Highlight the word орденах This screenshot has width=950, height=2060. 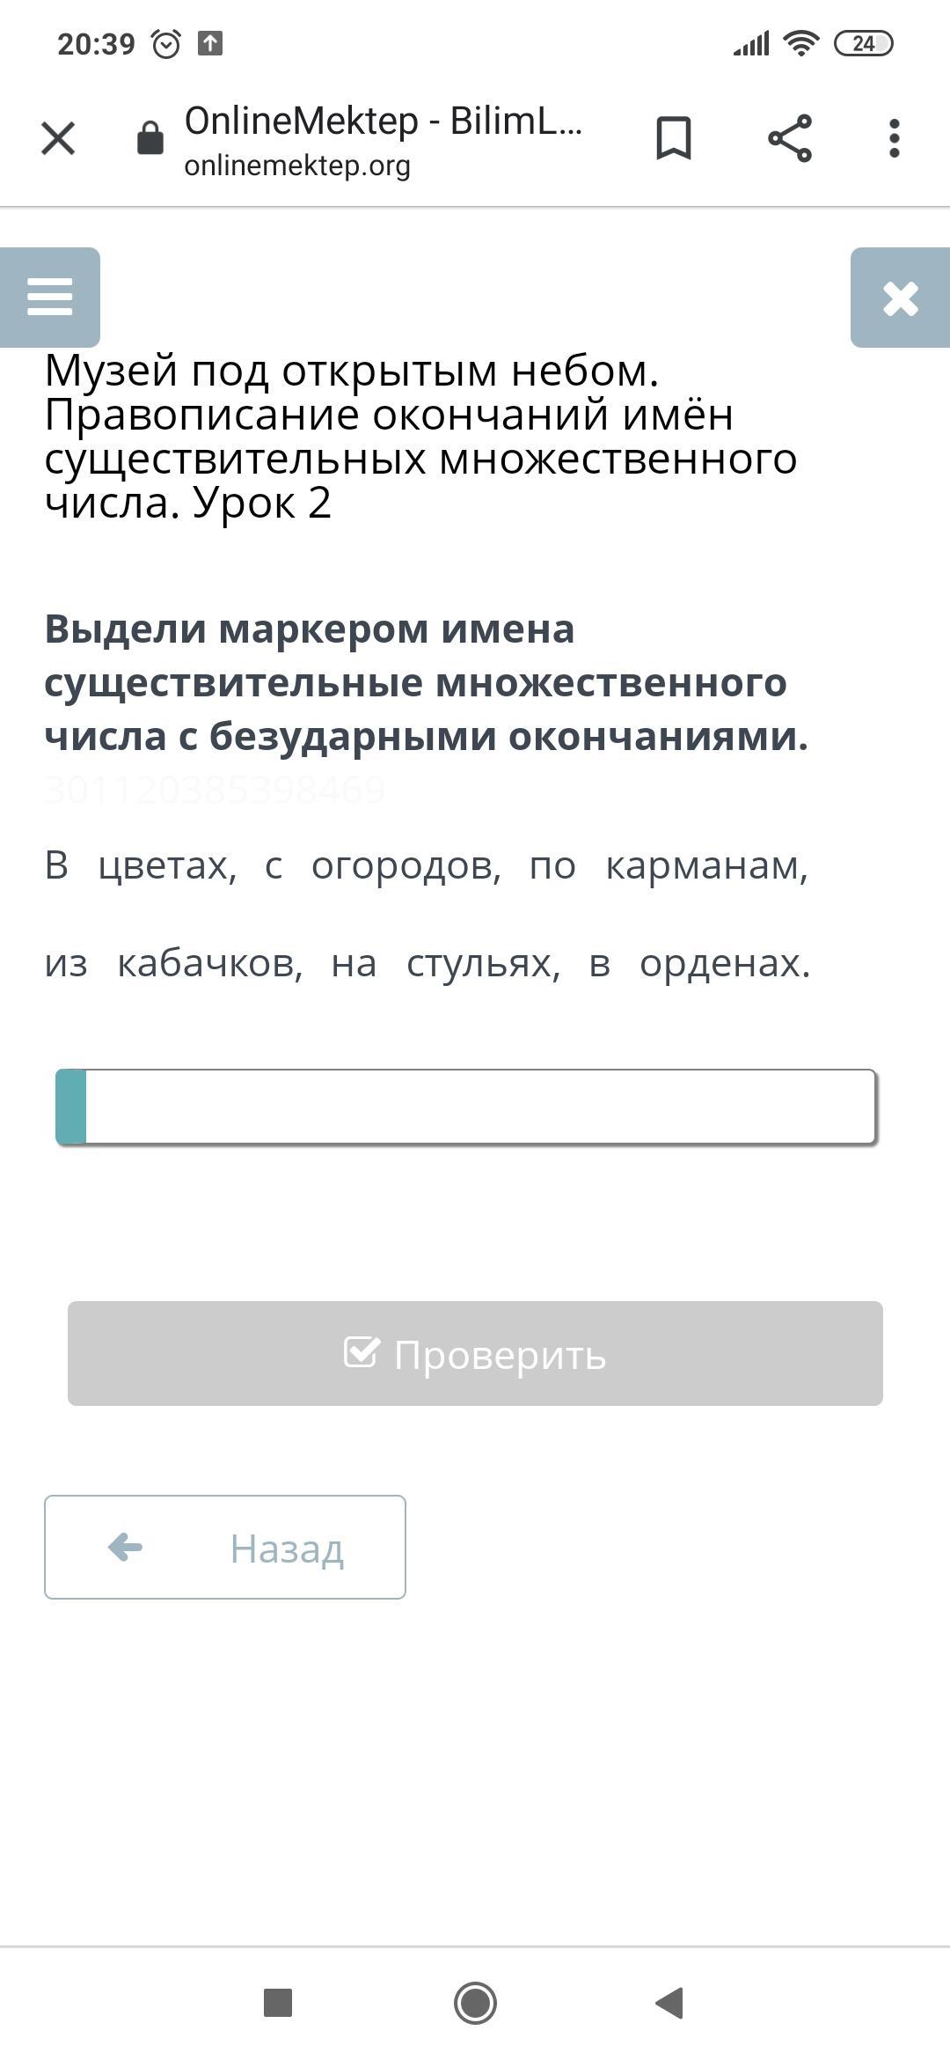pos(723,963)
